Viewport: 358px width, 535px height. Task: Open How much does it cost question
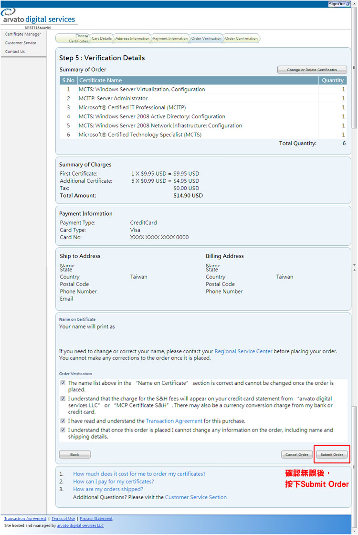[x=139, y=474]
